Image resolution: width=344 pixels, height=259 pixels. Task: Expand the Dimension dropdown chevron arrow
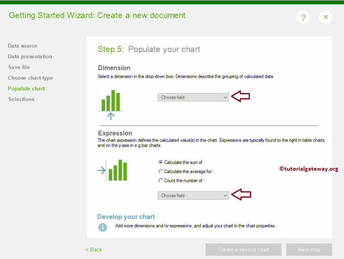click(225, 97)
